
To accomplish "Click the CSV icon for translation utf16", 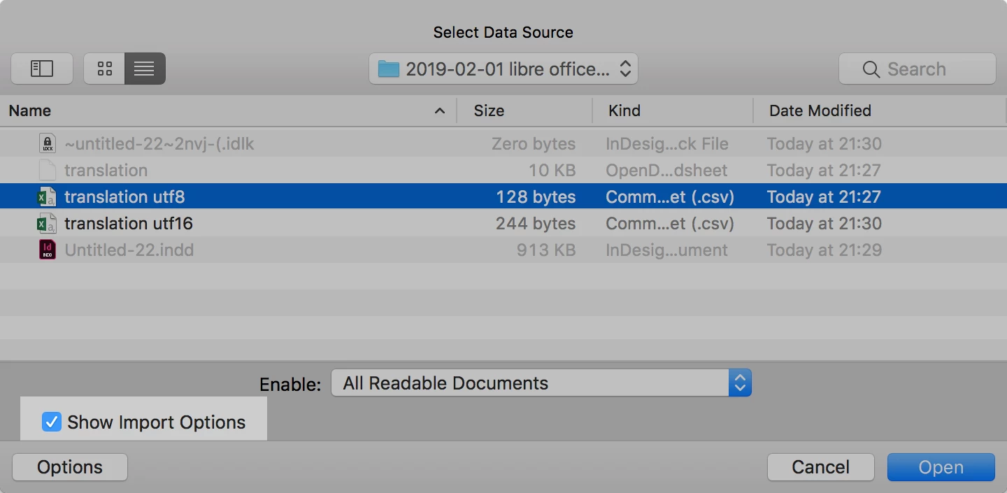I will click(47, 224).
